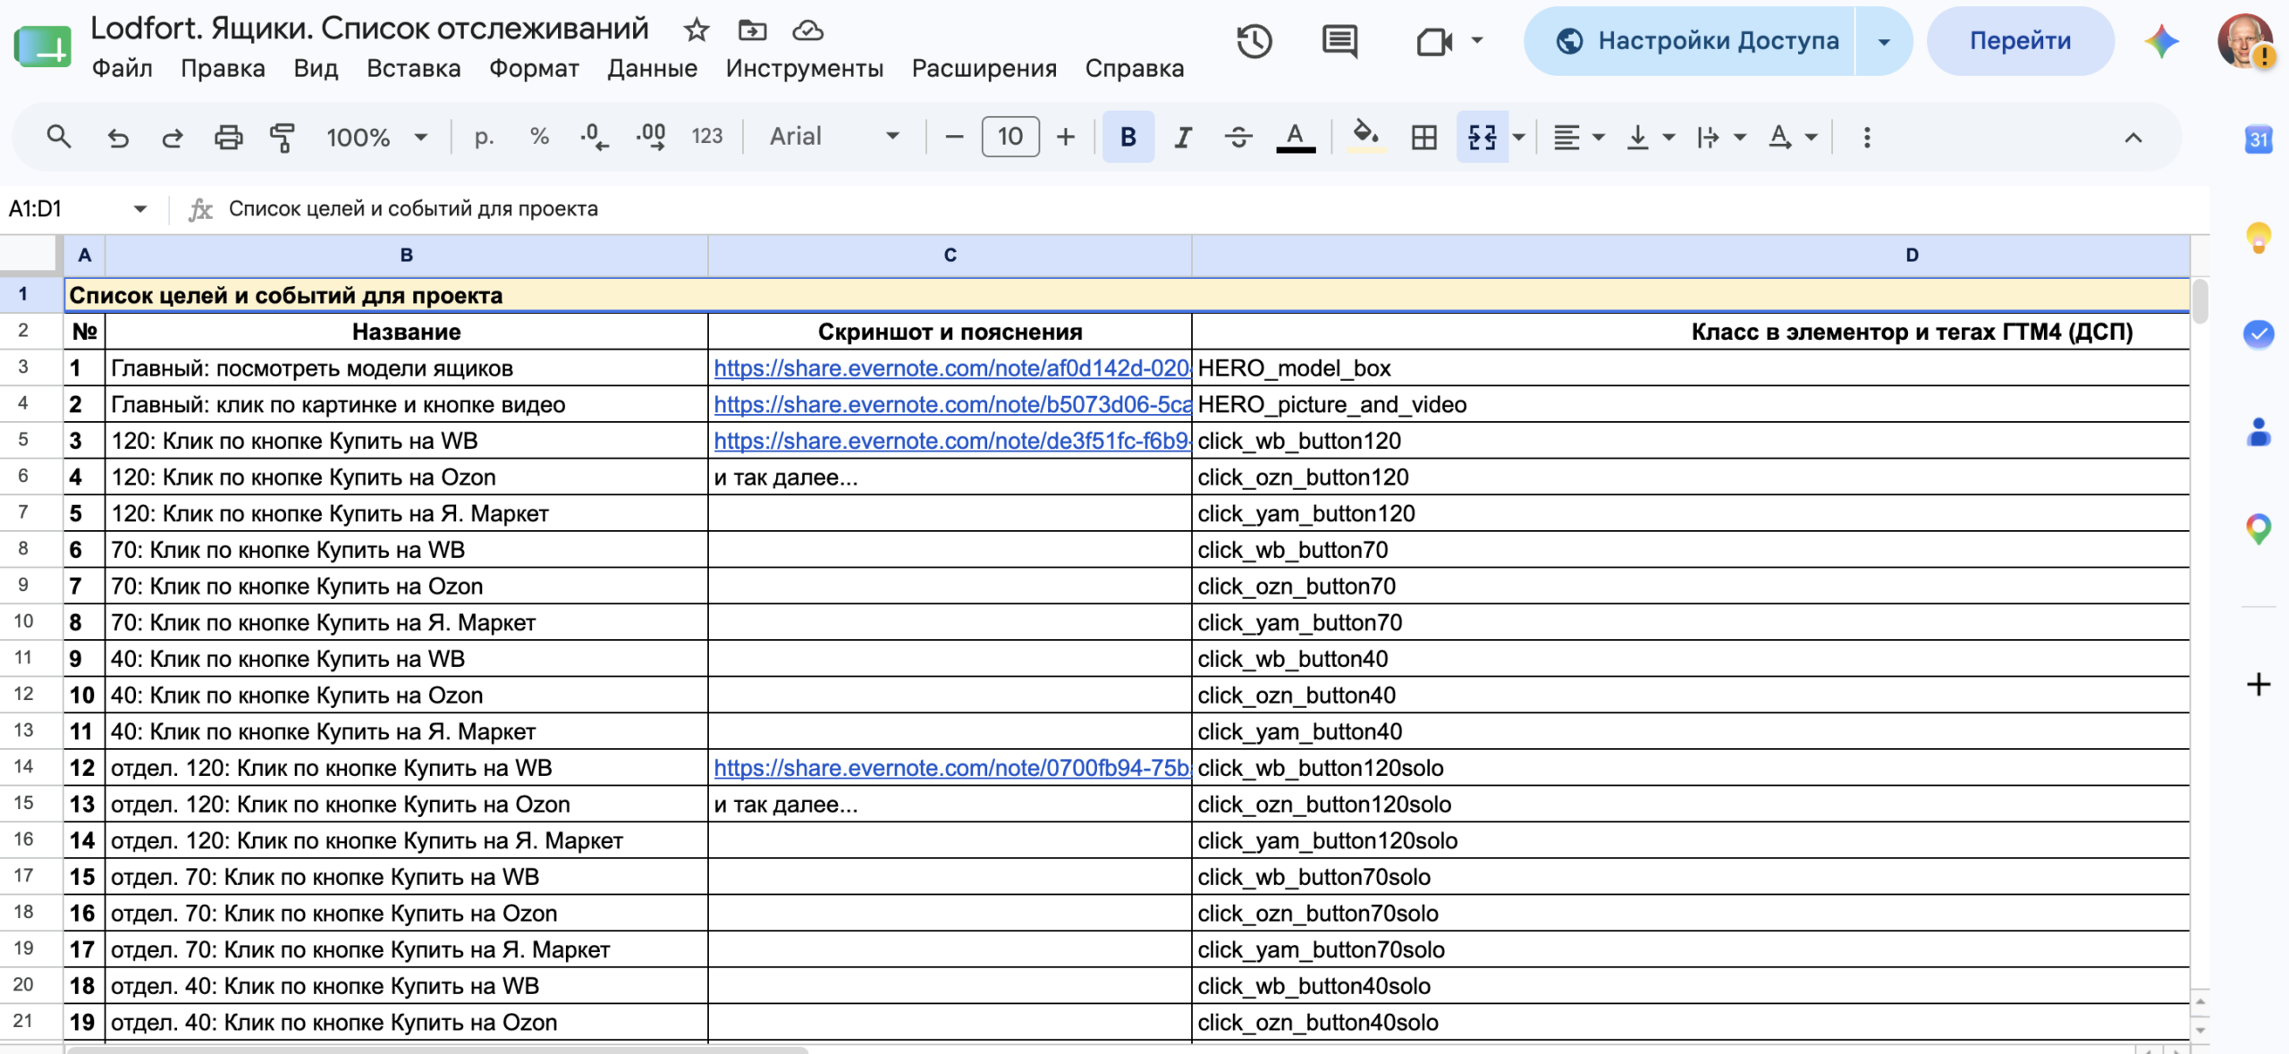Image resolution: width=2289 pixels, height=1054 pixels.
Task: Open Contacts side panel
Action: click(2259, 432)
